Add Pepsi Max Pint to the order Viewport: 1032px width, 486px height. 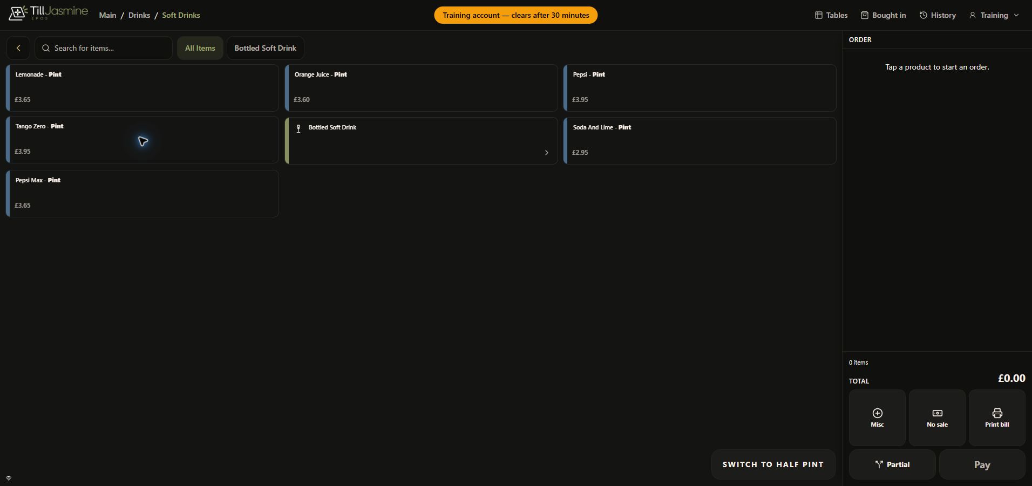tap(142, 194)
